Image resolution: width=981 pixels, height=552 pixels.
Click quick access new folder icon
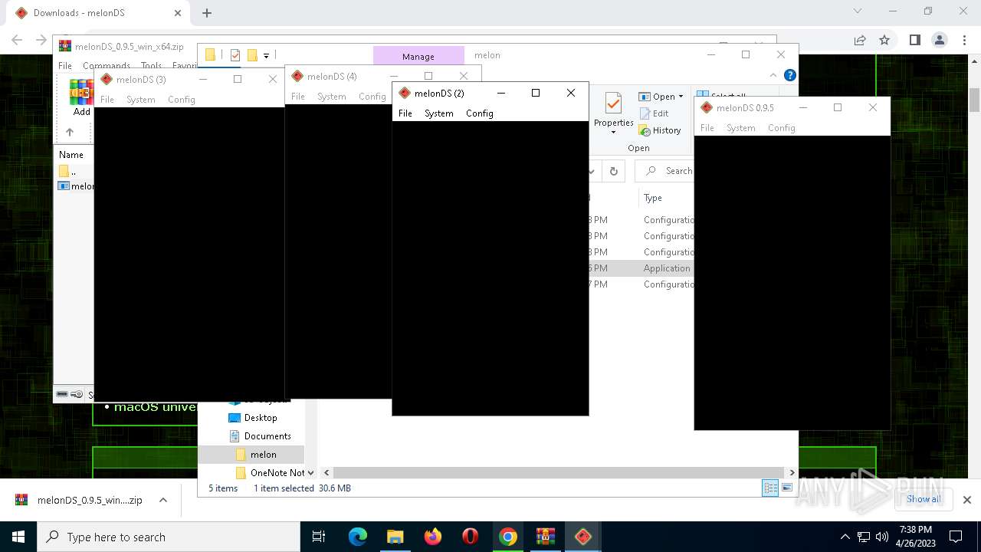[251, 55]
